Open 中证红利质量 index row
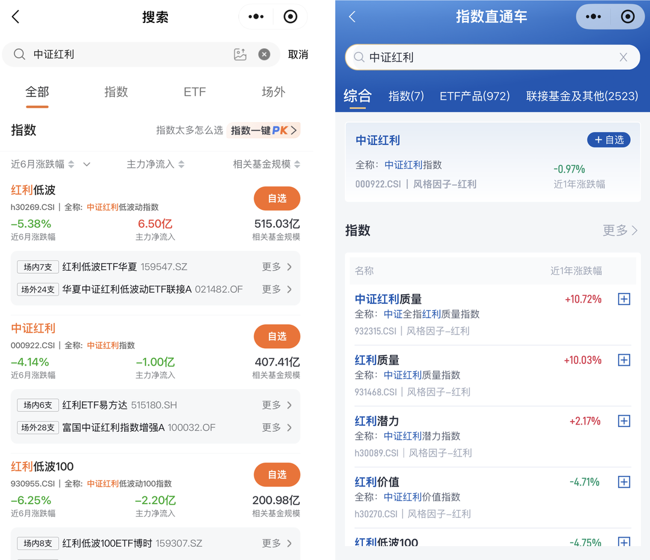Viewport: 650px width, 560px height. click(492, 315)
